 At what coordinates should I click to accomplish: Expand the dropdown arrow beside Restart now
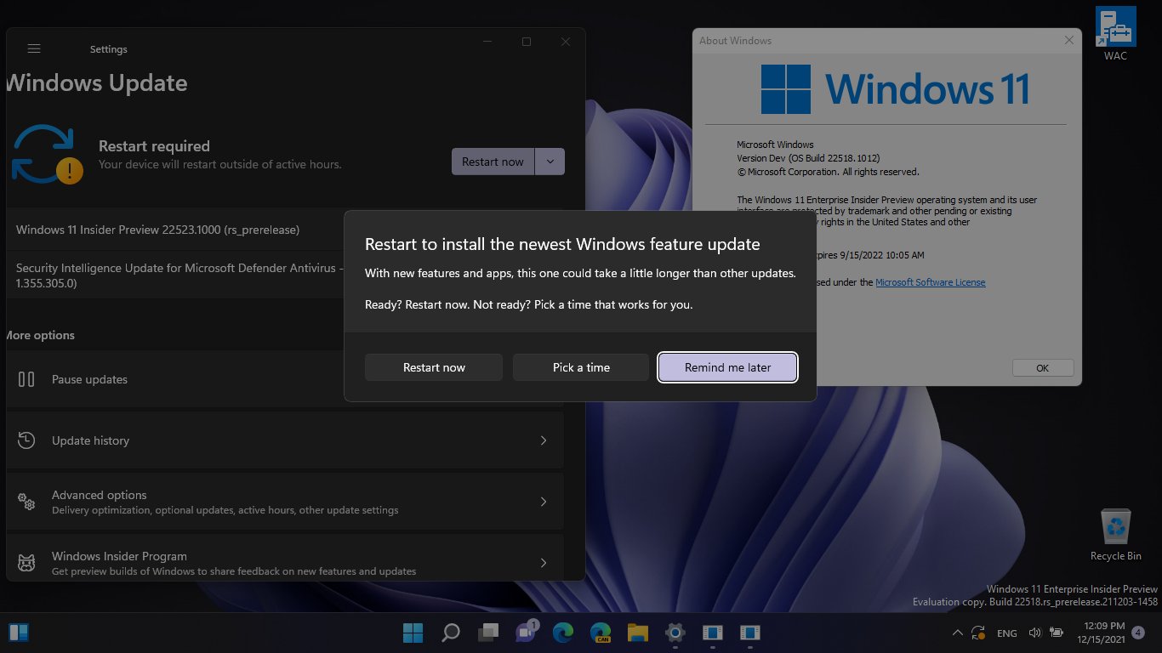coord(550,162)
